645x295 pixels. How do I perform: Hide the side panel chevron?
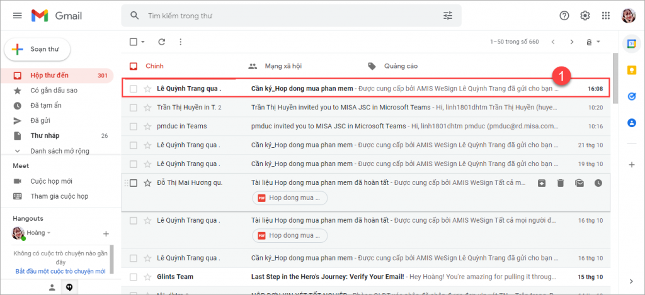tap(631, 281)
